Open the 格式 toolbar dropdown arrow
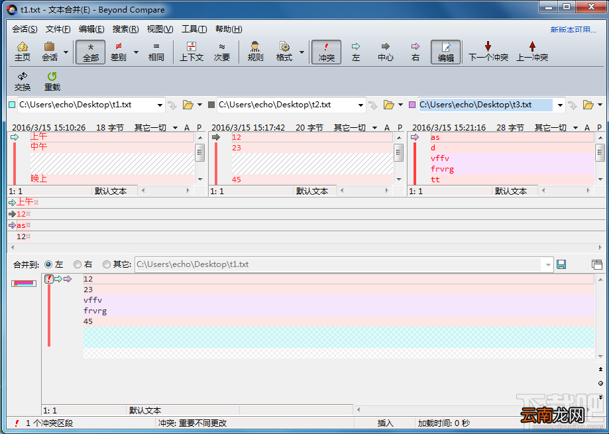This screenshot has width=609, height=434. click(302, 52)
